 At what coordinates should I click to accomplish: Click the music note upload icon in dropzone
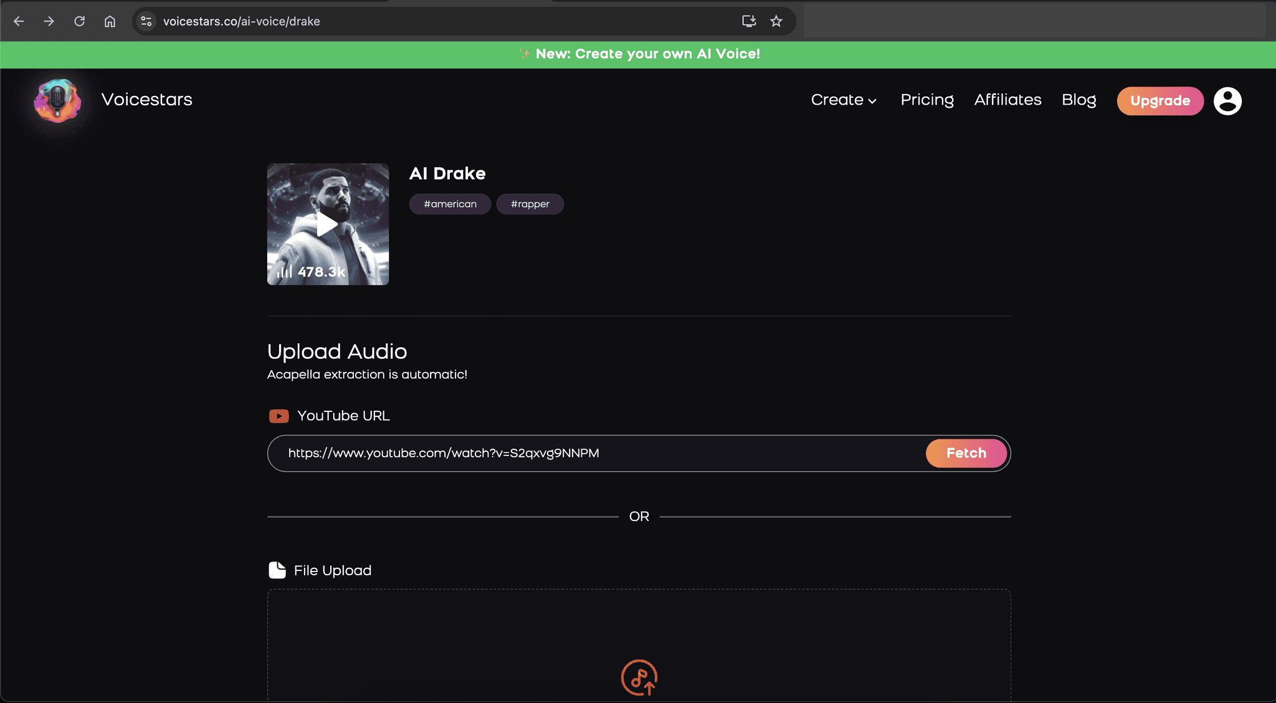click(x=638, y=677)
